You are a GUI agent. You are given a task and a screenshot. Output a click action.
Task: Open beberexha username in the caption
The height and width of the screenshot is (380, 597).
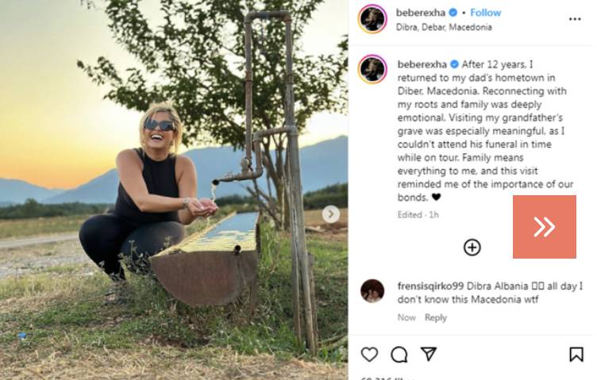422,64
